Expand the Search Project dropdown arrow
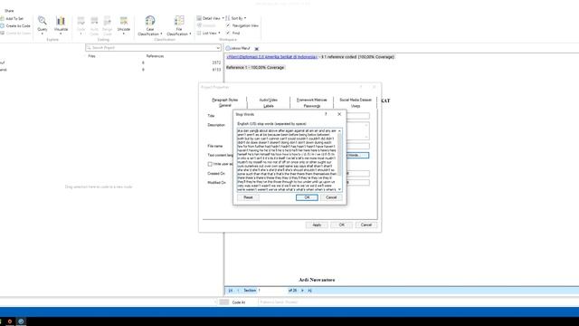This screenshot has width=579, height=326. point(218,48)
